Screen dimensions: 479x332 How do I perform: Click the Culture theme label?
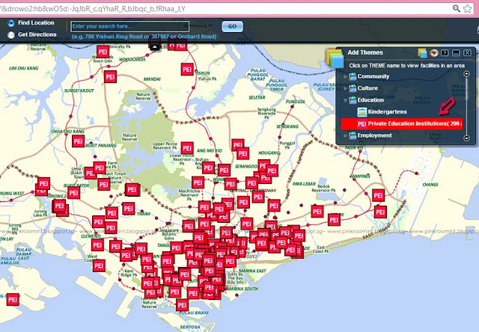point(367,88)
